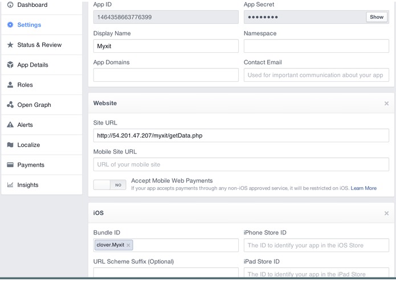Click the Namespace input field

pyautogui.click(x=316, y=46)
